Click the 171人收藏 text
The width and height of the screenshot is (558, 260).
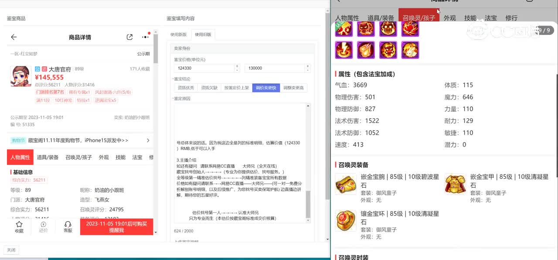click(x=139, y=69)
